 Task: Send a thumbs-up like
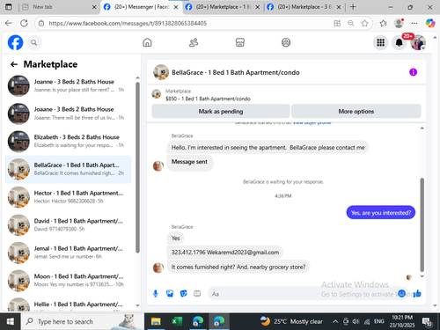click(417, 293)
